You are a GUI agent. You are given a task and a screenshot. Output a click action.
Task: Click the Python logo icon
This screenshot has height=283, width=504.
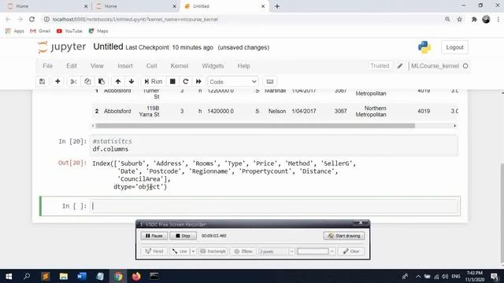pyautogui.click(x=424, y=47)
